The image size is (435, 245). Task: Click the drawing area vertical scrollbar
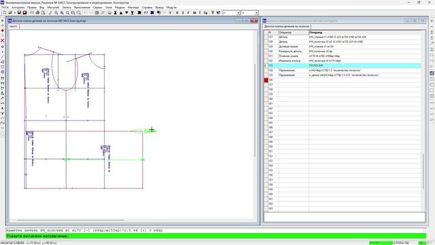tap(255, 111)
